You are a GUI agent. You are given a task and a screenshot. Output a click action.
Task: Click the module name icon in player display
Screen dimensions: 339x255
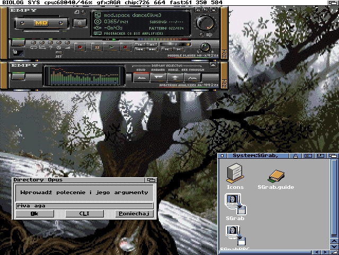click(x=97, y=15)
